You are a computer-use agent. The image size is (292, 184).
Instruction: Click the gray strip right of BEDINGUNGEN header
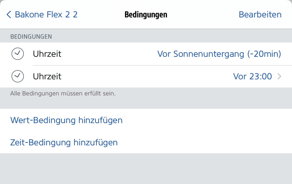(x=172, y=37)
